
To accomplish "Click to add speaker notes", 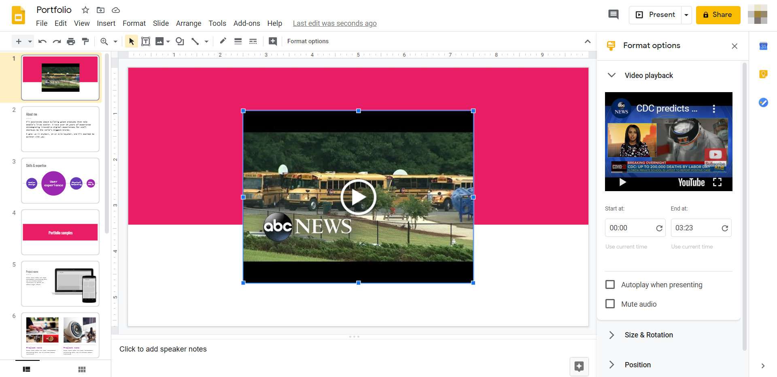I will (163, 349).
